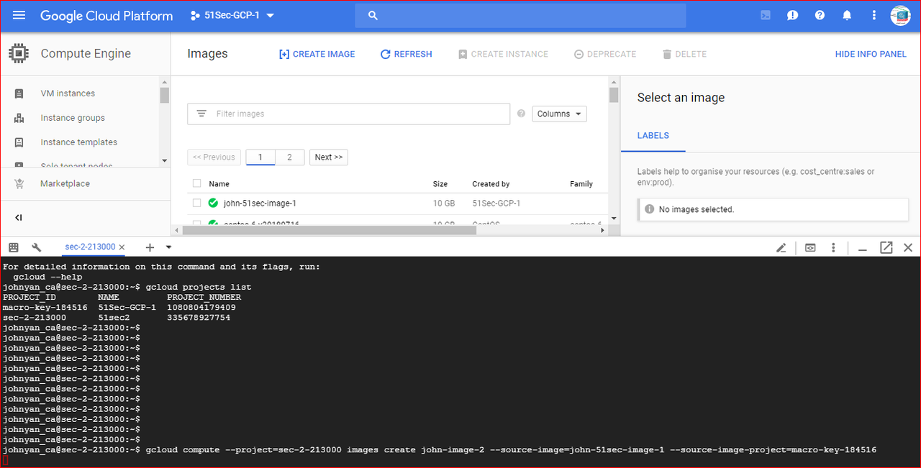Open the notifications bell
Image resolution: width=921 pixels, height=468 pixels.
(847, 15)
